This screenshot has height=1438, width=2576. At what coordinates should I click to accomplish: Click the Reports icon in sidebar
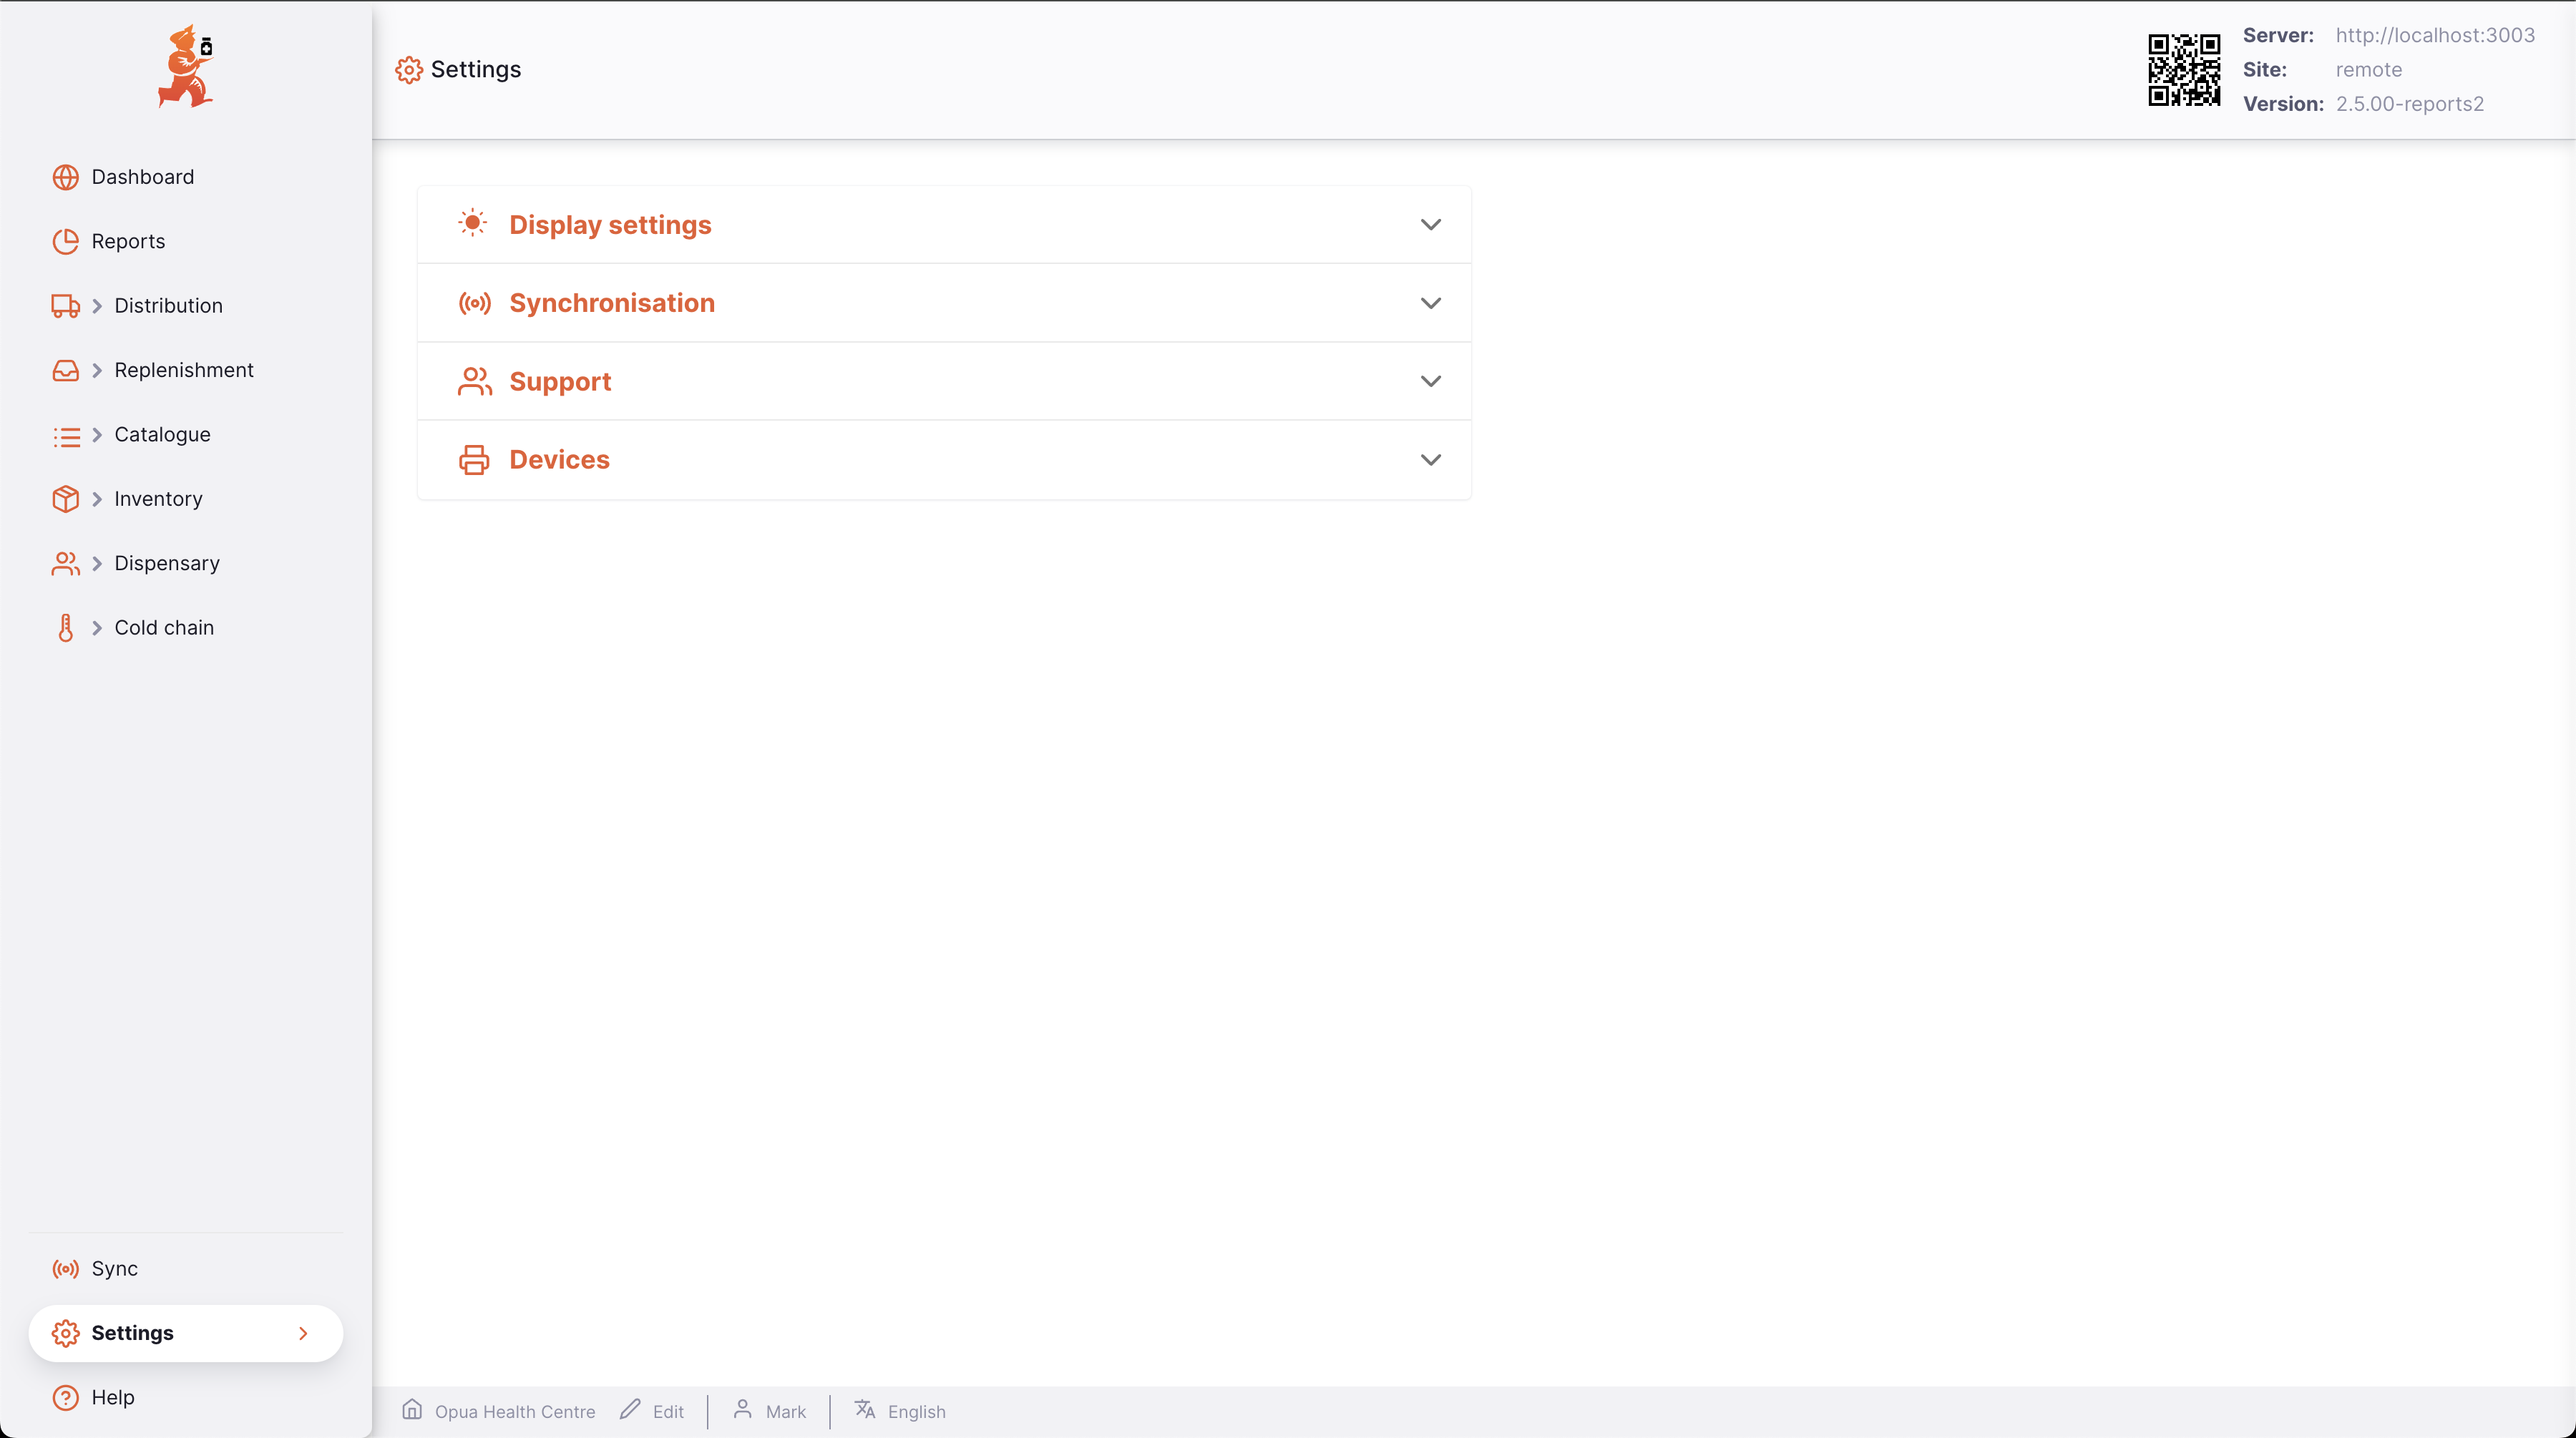click(65, 240)
